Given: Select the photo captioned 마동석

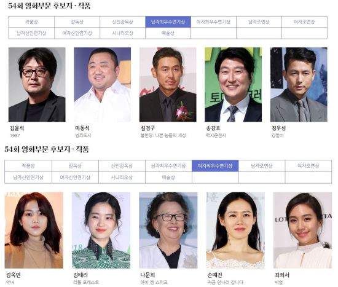Looking at the screenshot, I should point(102,85).
